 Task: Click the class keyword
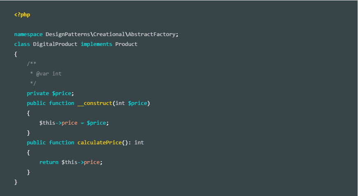click(x=22, y=44)
